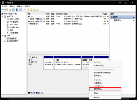The image size is (137, 100).
Task: Click the 计算机管理(本地) root computer icon
Action: (3, 14)
